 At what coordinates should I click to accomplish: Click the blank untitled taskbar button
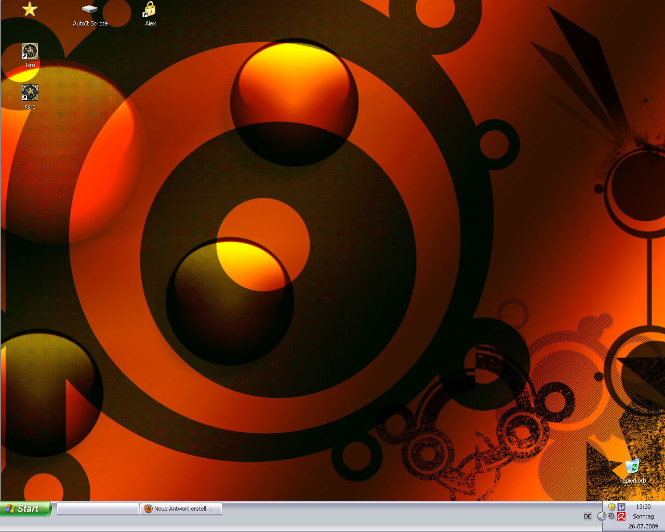click(98, 509)
